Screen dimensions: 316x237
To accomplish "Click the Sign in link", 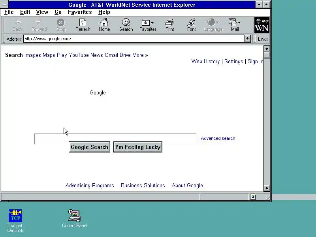I will pyautogui.click(x=255, y=61).
